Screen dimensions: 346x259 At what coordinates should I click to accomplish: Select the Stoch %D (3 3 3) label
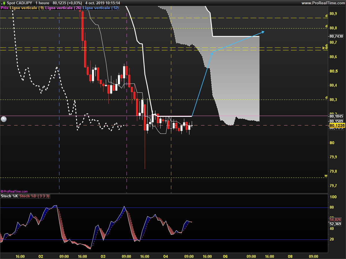[34, 196]
